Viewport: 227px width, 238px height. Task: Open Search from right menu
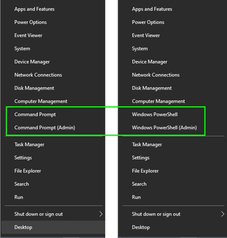(x=139, y=184)
